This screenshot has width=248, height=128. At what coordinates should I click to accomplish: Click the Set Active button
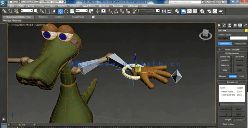pos(225,109)
